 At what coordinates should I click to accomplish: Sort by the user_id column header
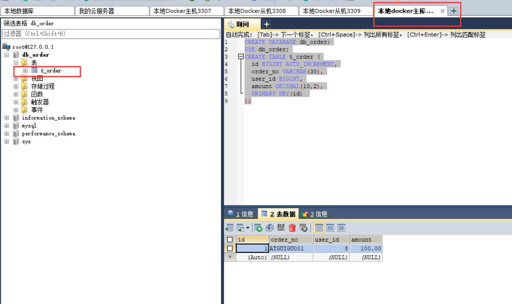tap(331, 240)
